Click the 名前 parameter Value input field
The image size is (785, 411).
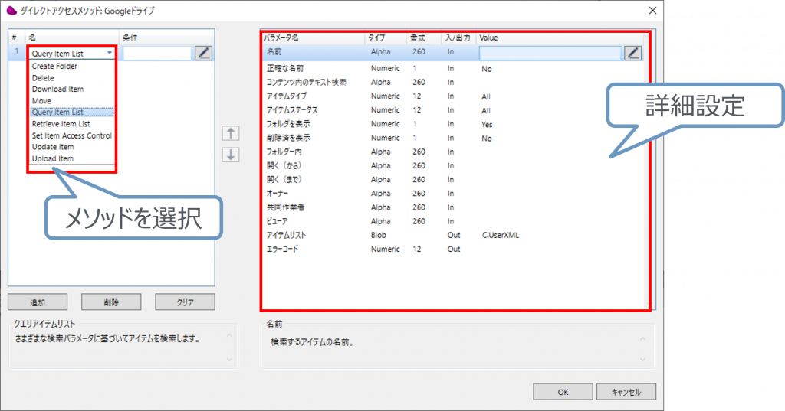[x=550, y=53]
